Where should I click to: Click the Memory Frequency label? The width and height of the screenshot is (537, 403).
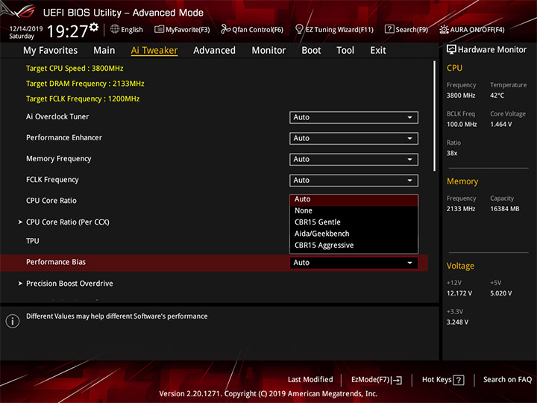pyautogui.click(x=59, y=159)
